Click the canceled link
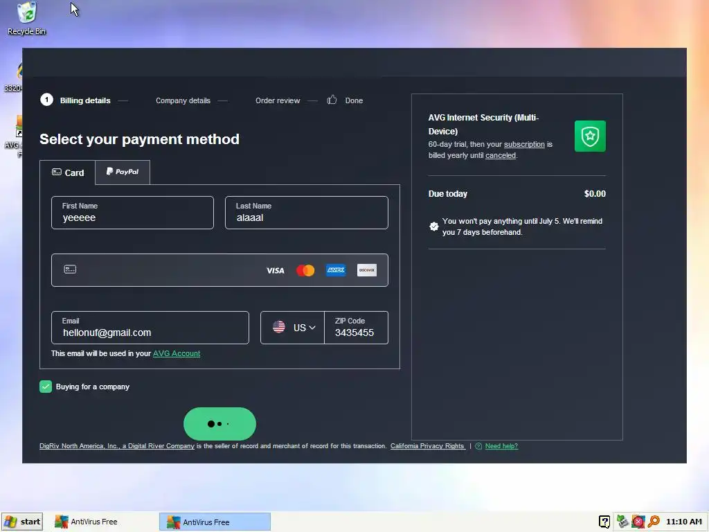Image resolution: width=709 pixels, height=532 pixels. click(501, 155)
